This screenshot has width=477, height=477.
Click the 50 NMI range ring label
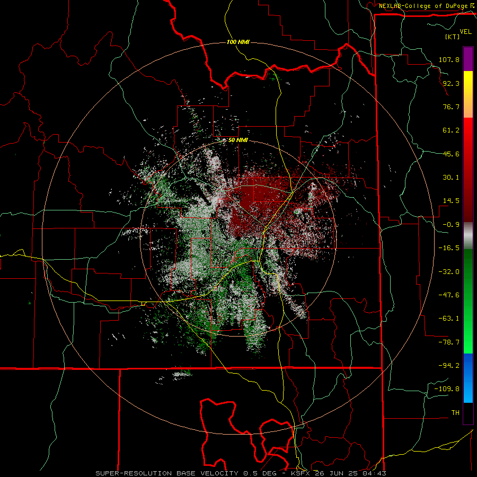238,140
